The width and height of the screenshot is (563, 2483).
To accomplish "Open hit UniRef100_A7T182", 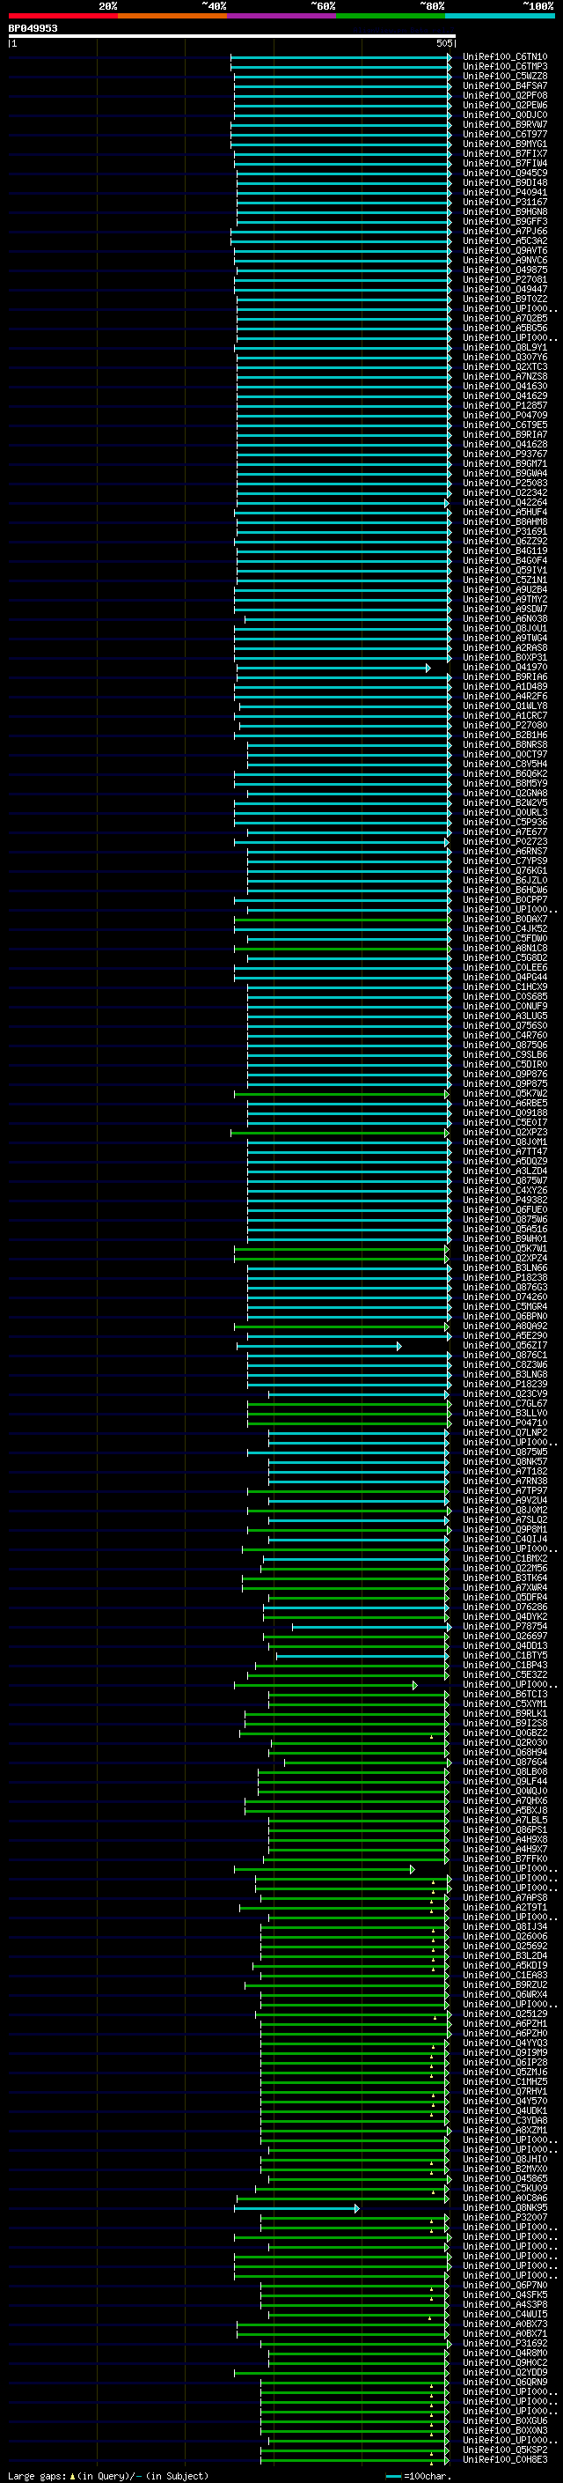I will click(x=504, y=1471).
